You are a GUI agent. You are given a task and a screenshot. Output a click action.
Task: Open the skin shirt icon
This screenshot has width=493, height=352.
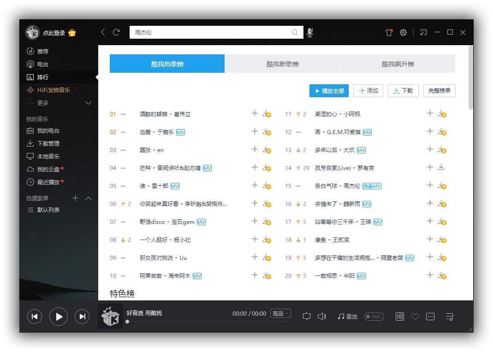389,32
